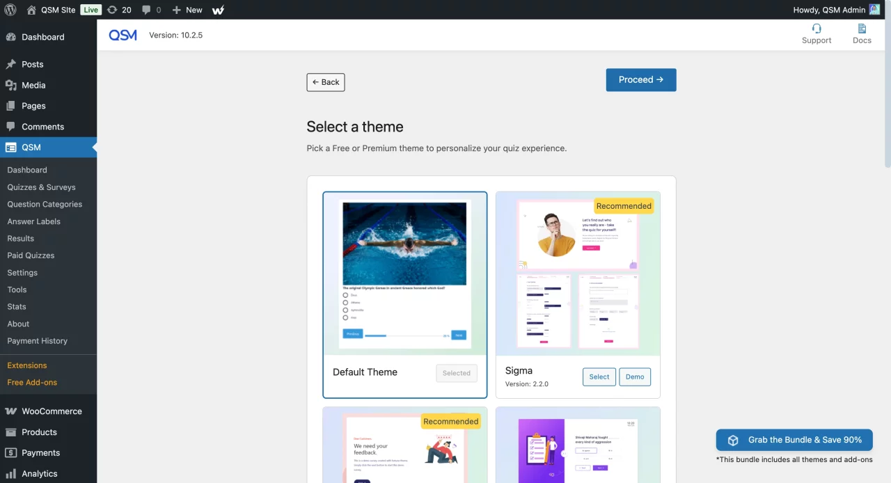Click Grab the Bundle & Save 90%
Image resolution: width=891 pixels, height=483 pixels.
click(x=794, y=440)
